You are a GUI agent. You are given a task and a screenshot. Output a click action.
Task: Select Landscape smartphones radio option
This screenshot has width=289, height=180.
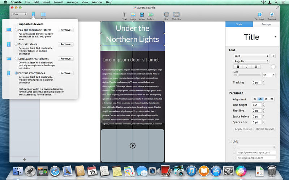tap(16, 59)
